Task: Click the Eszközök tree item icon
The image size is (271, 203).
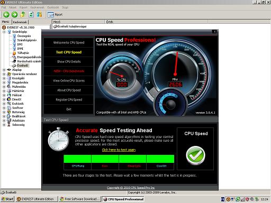Action: (9, 104)
